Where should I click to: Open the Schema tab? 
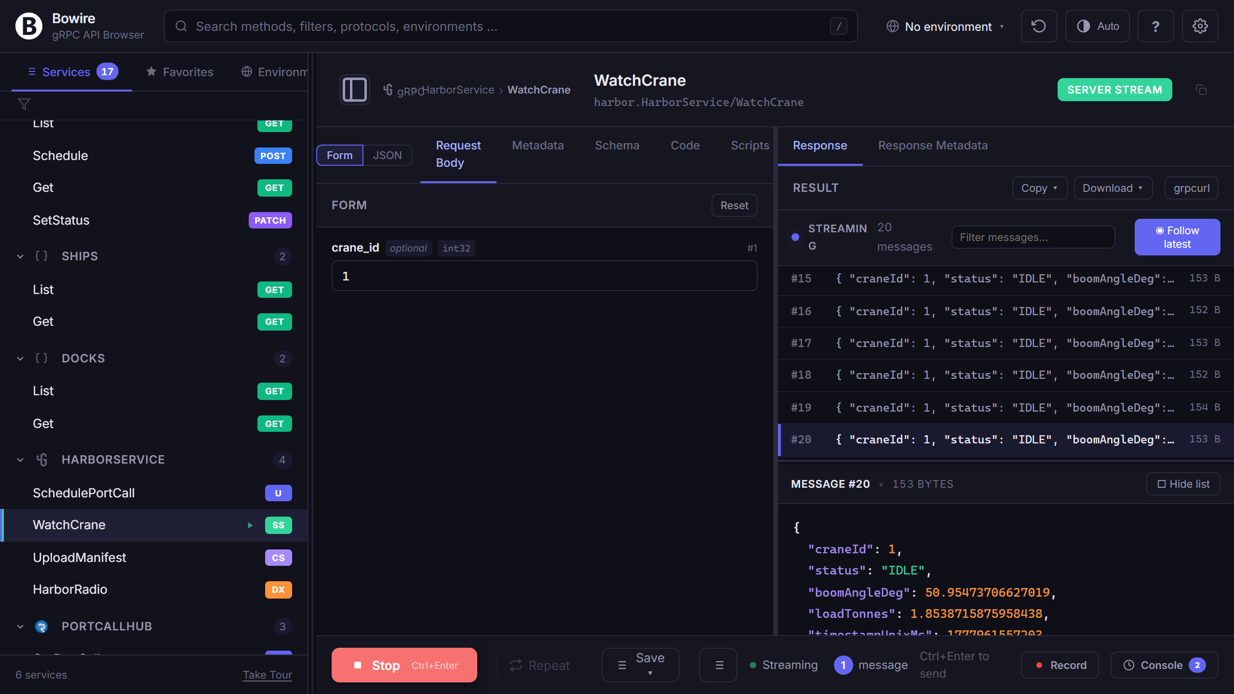617,145
